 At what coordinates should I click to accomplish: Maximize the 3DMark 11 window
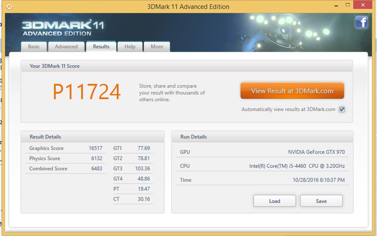346,6
